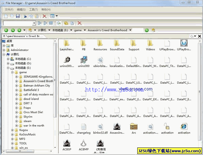Select the Launcher folder icon

(x=67, y=45)
